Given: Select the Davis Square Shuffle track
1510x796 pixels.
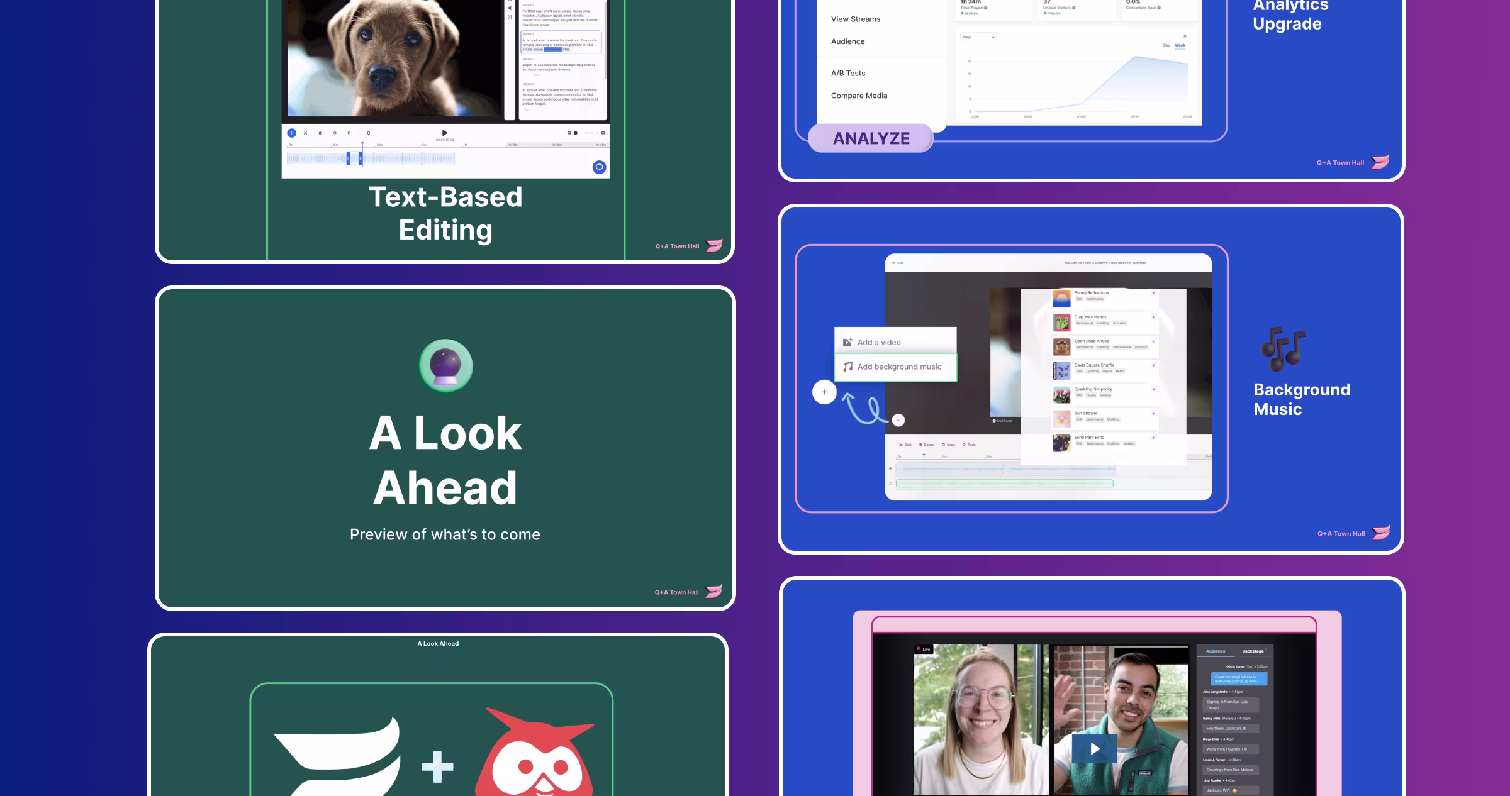Looking at the screenshot, I should tap(1104, 370).
